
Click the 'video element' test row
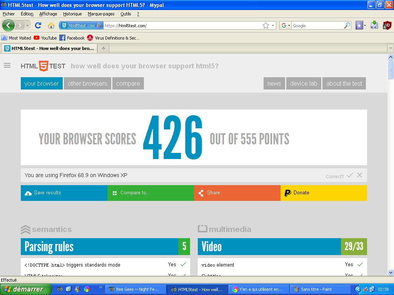(x=282, y=265)
